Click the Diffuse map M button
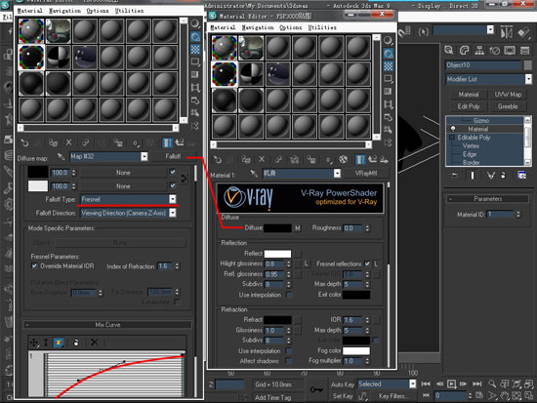537x403 pixels. click(298, 228)
